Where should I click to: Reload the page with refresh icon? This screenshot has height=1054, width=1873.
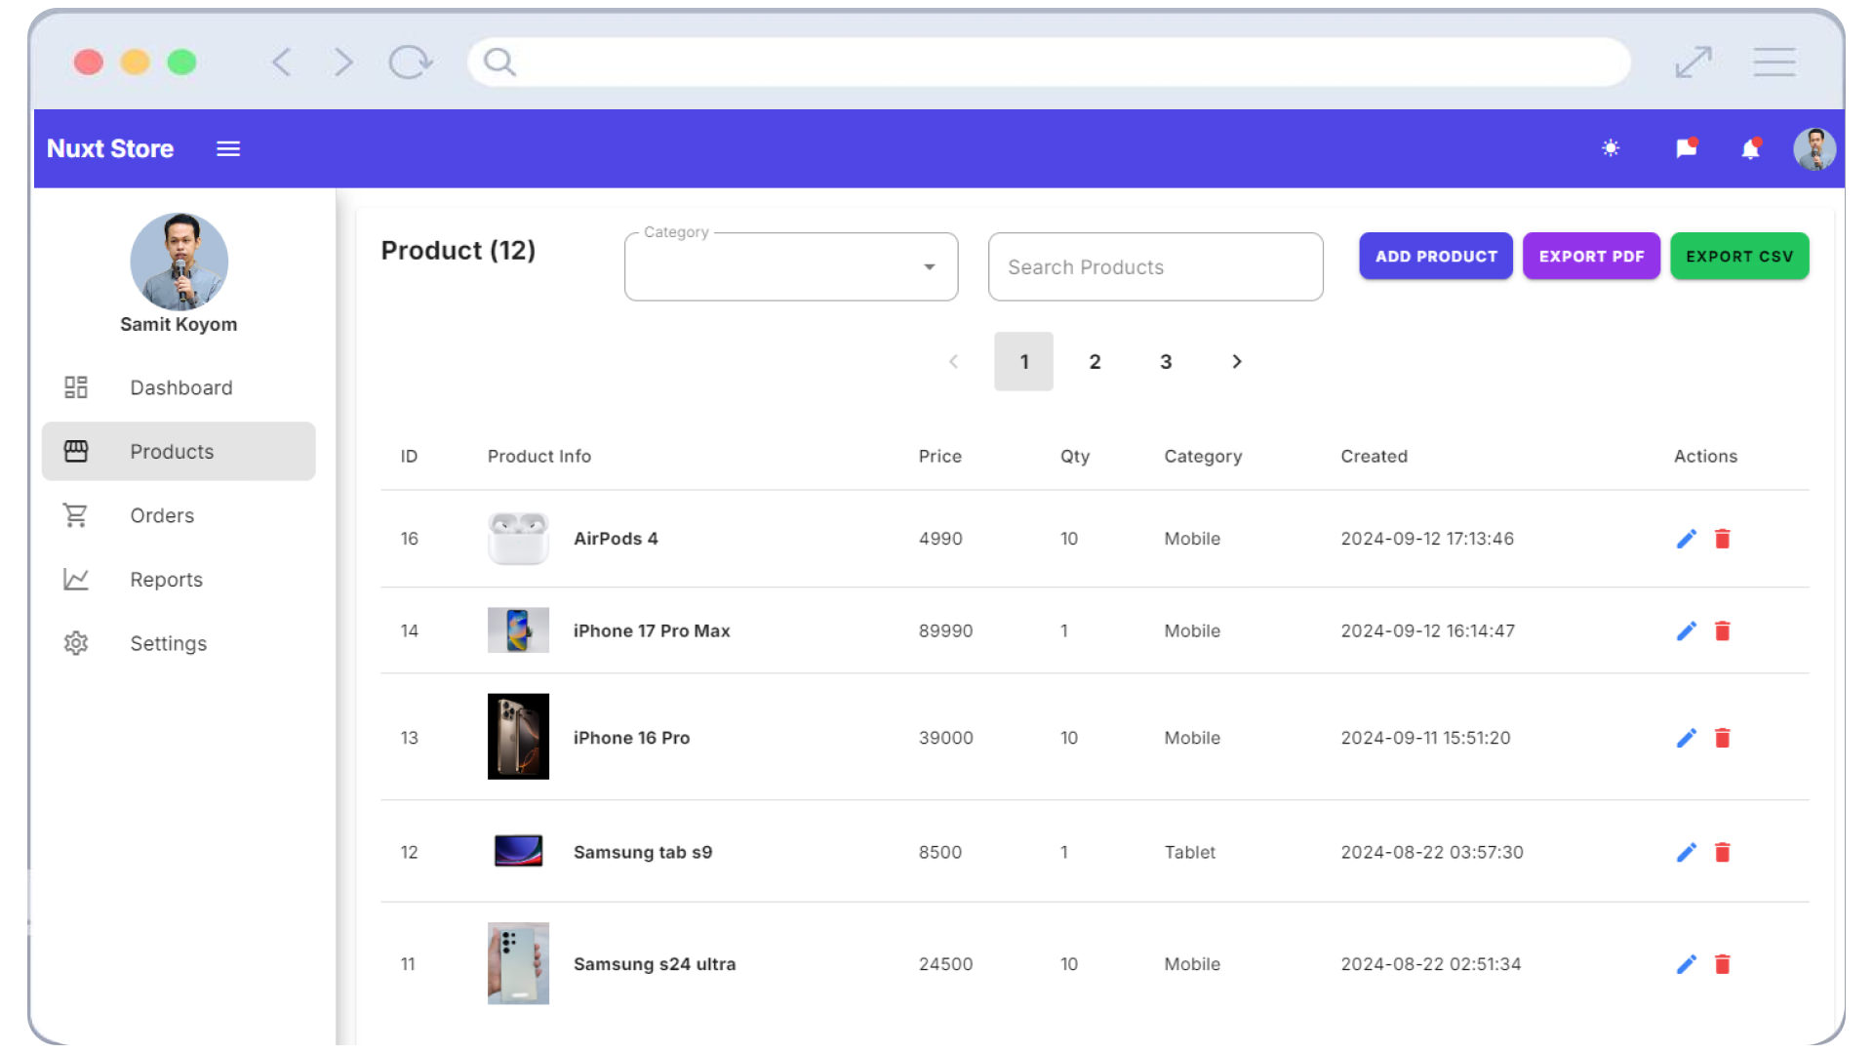tap(410, 62)
